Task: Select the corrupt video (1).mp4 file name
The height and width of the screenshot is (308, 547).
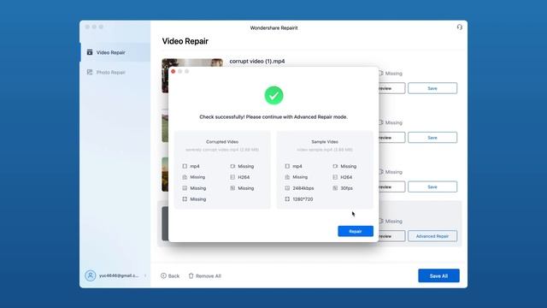Action: point(257,61)
